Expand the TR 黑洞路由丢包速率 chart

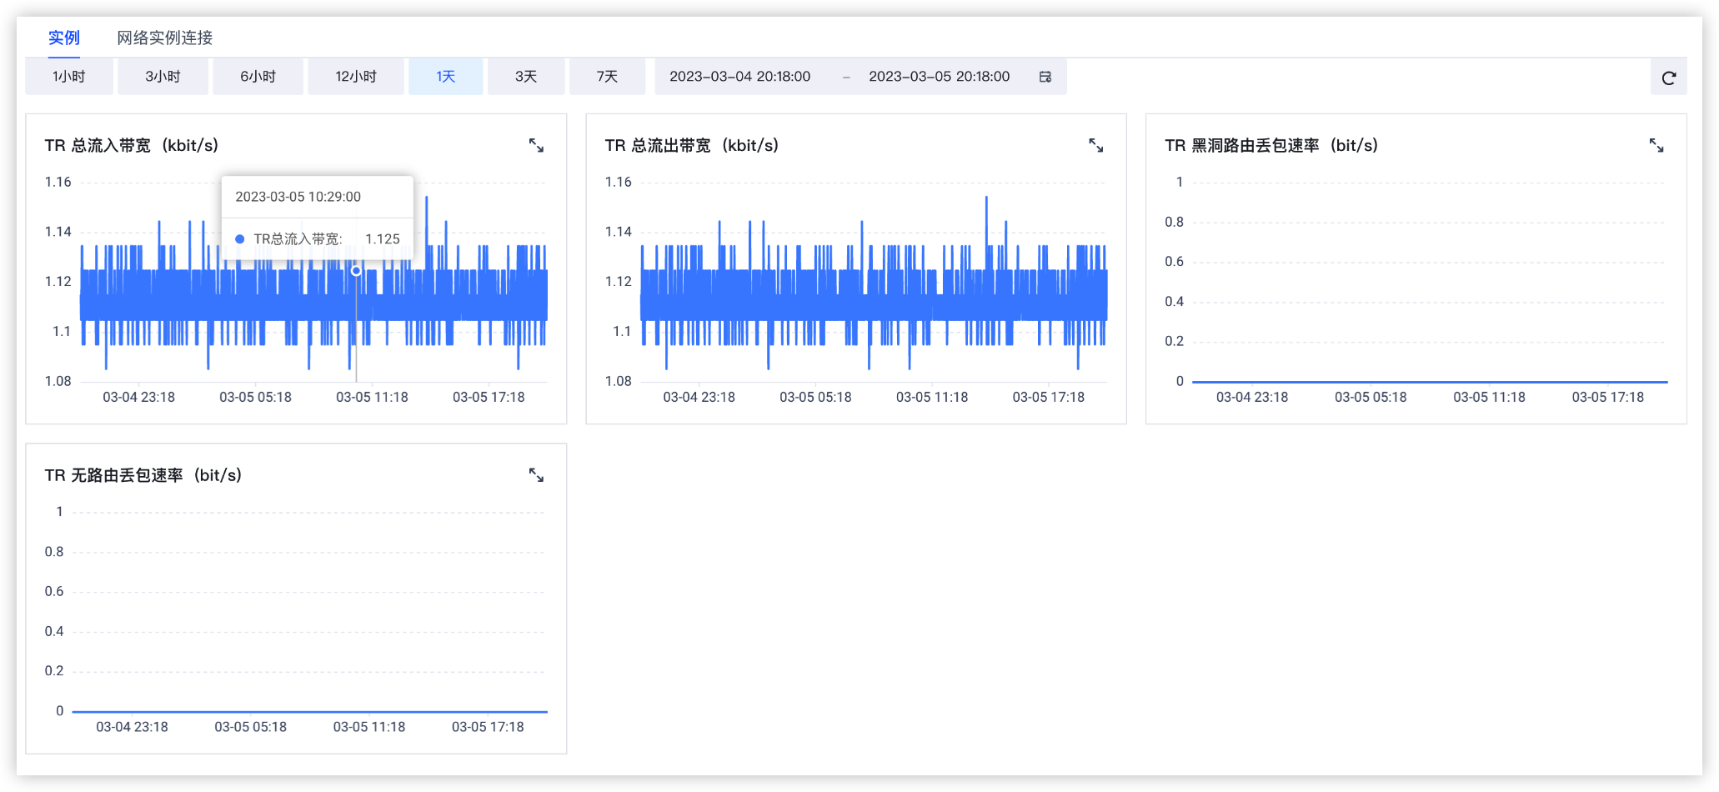click(1656, 146)
